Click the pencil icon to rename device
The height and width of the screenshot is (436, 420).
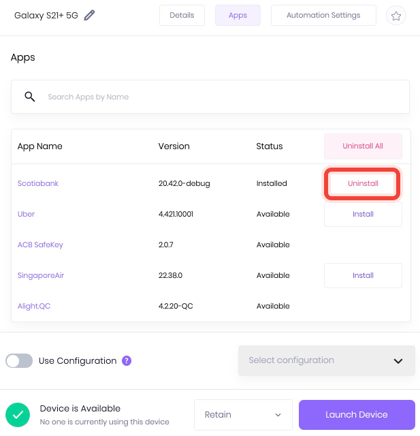89,15
